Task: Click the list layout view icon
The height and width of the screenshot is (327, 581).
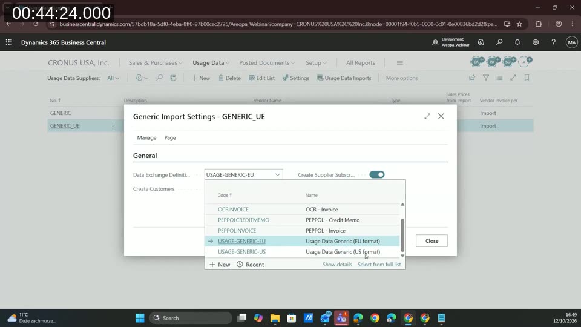Action: point(499,78)
